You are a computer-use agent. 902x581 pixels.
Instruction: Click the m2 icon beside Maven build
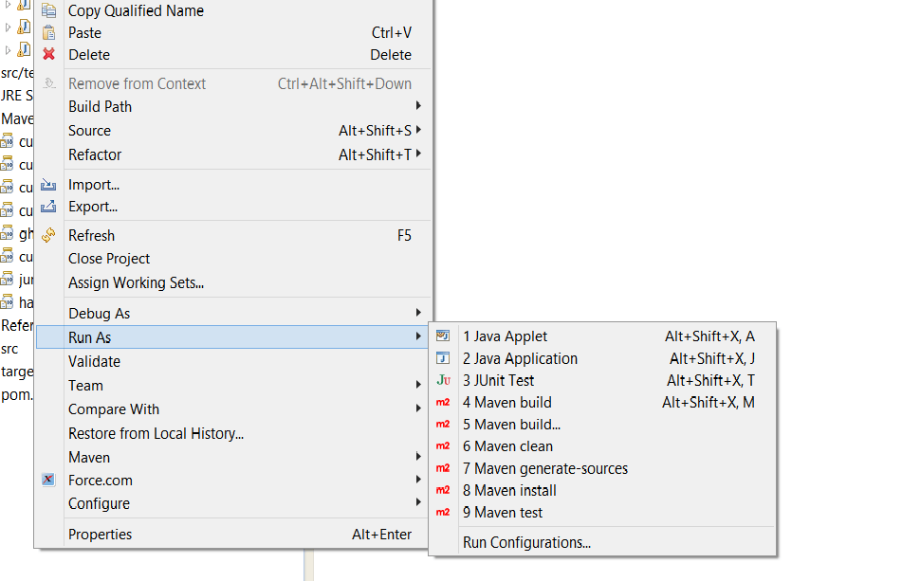(442, 402)
